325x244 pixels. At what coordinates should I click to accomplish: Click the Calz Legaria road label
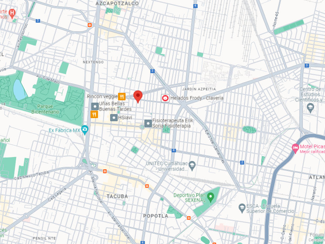click(57, 194)
